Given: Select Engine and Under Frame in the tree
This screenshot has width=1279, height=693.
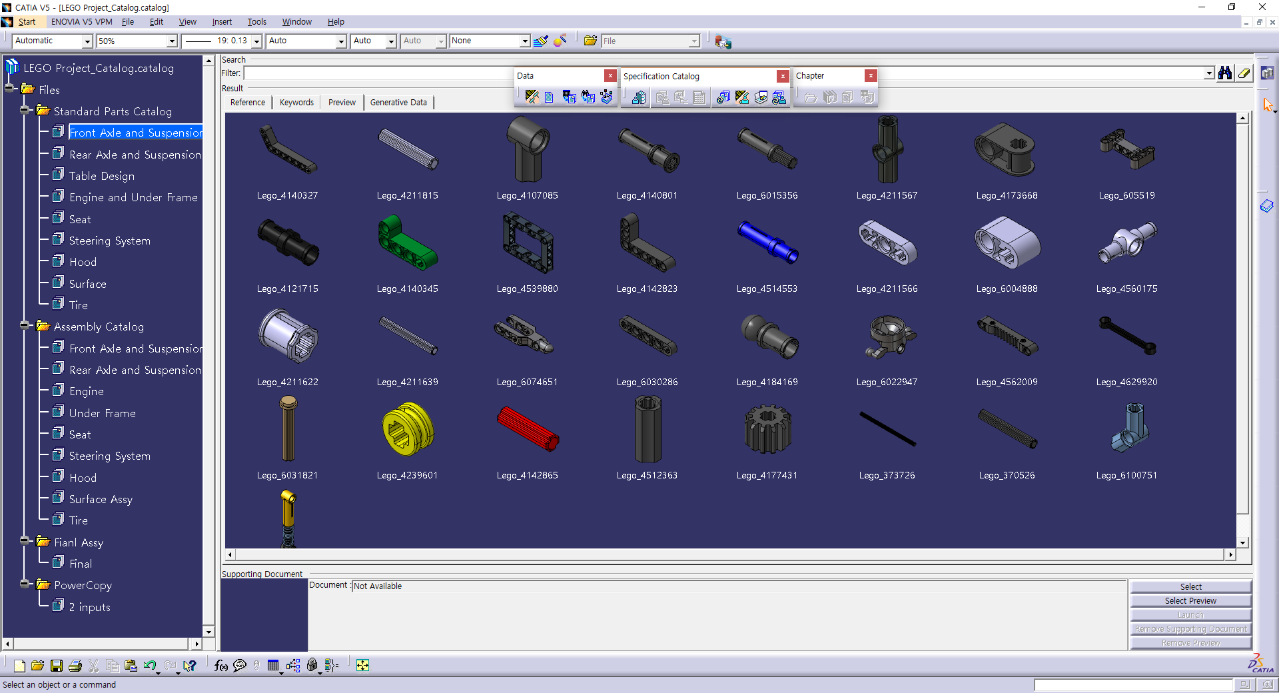Looking at the screenshot, I should [x=133, y=197].
